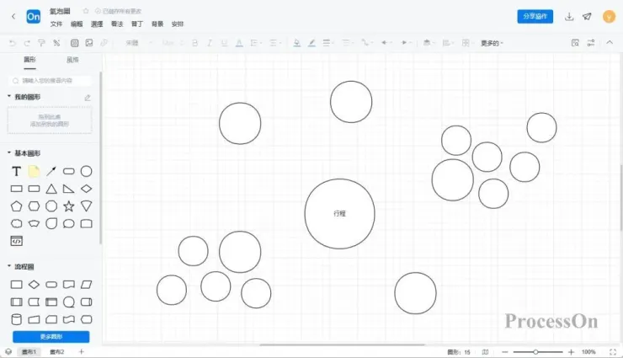This screenshot has height=358, width=623.
Task: Switch to the 画布2 canvas tab
Action: pos(57,351)
